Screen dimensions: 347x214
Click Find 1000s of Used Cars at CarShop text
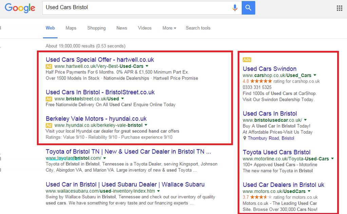click(279, 93)
